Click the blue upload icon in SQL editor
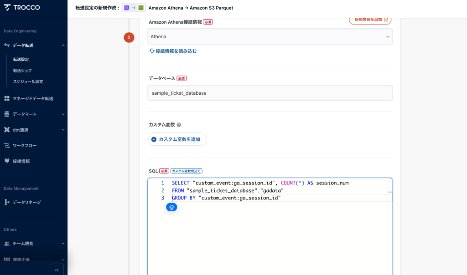 pos(171,207)
